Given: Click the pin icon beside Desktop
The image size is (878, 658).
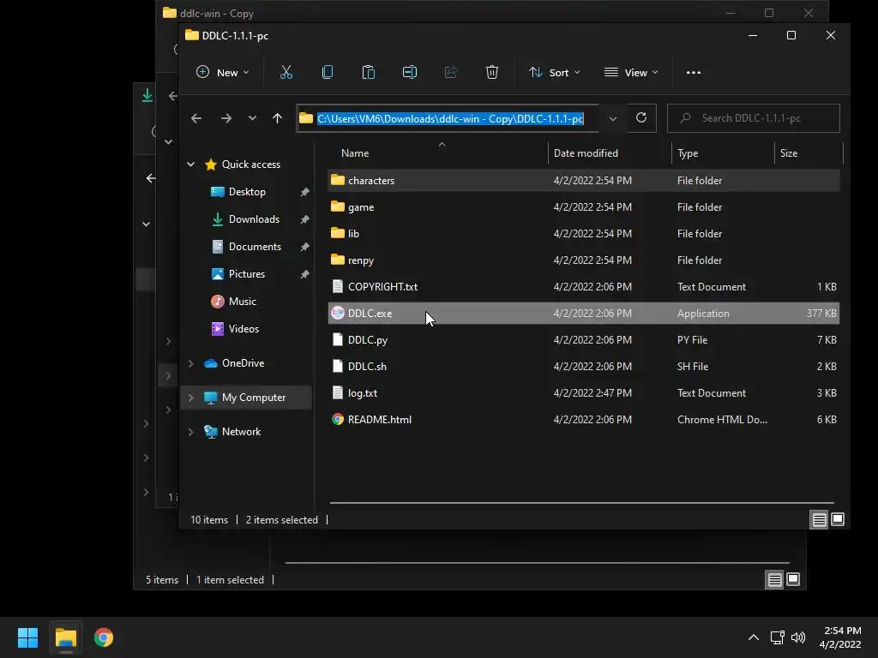Looking at the screenshot, I should point(304,192).
